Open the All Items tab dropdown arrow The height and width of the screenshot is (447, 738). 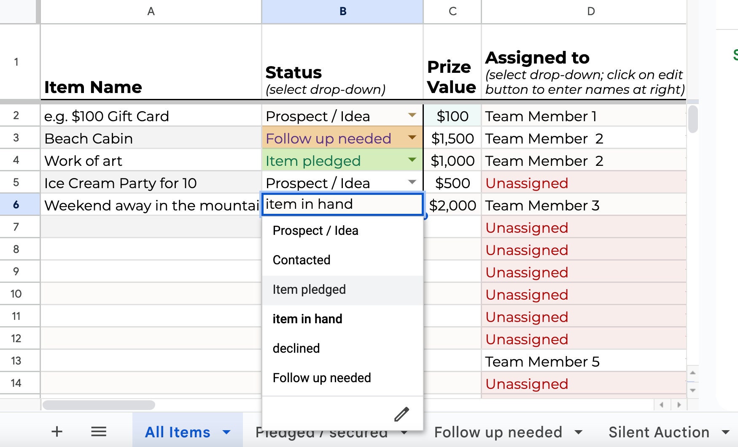point(226,432)
